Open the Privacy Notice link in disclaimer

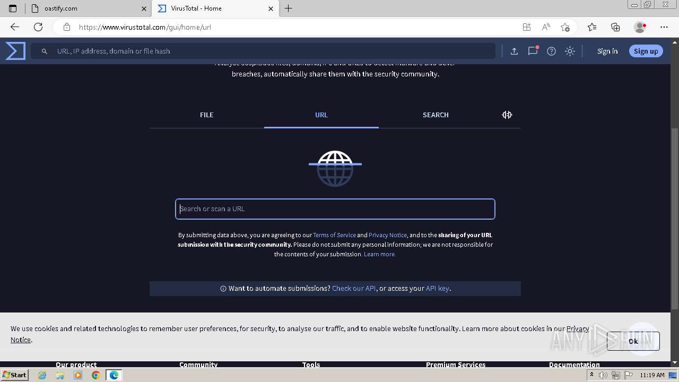click(x=388, y=235)
